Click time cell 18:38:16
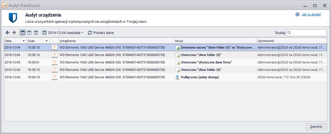This screenshot has width=331, height=134. tap(34, 55)
